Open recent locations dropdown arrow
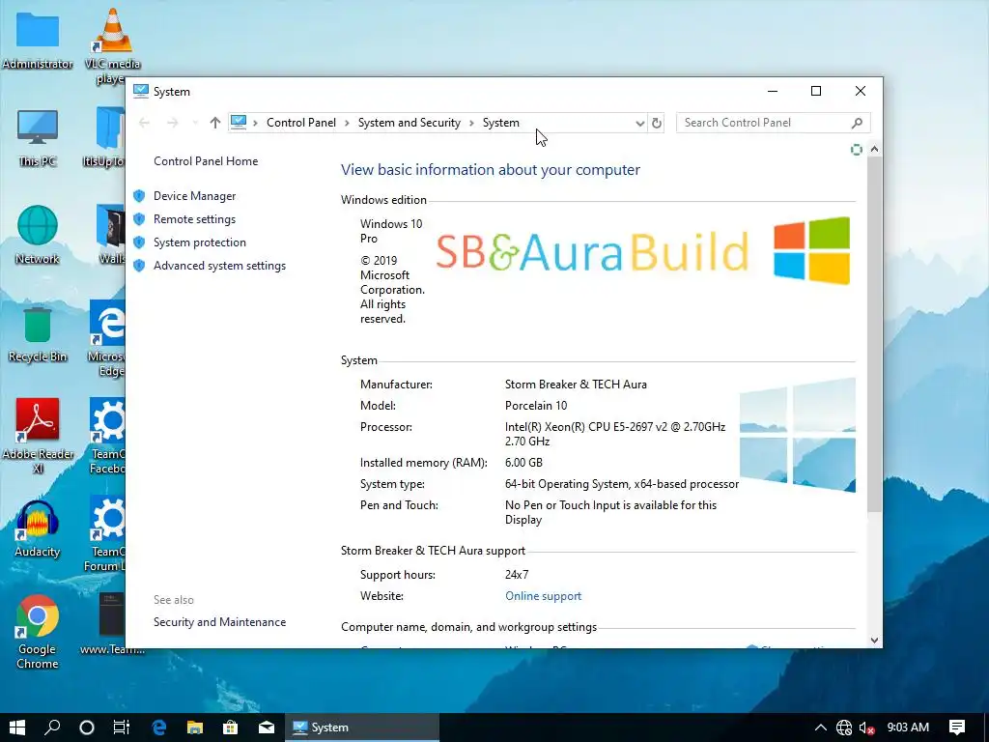The image size is (989, 742). (195, 123)
